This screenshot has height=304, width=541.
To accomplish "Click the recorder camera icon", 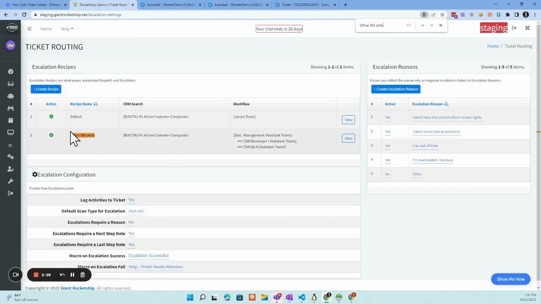I will point(16,274).
